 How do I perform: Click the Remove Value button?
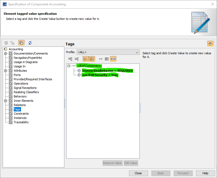[112, 163]
